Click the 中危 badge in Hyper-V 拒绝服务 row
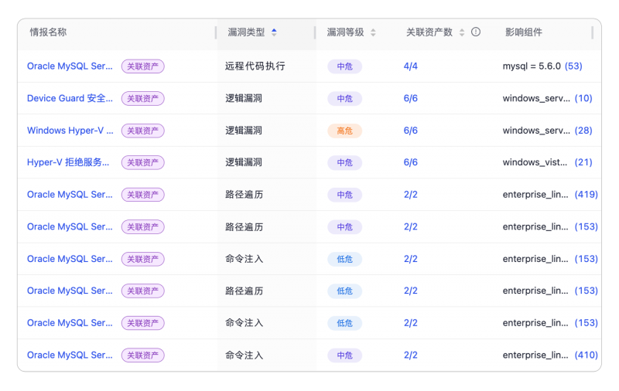The image size is (619, 391). pos(344,162)
